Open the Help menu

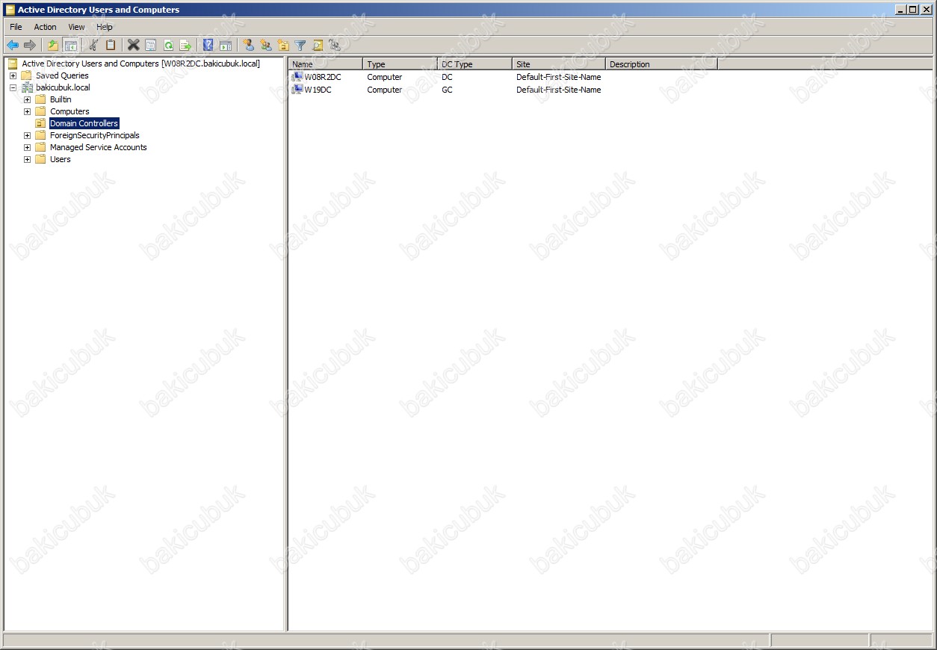105,27
